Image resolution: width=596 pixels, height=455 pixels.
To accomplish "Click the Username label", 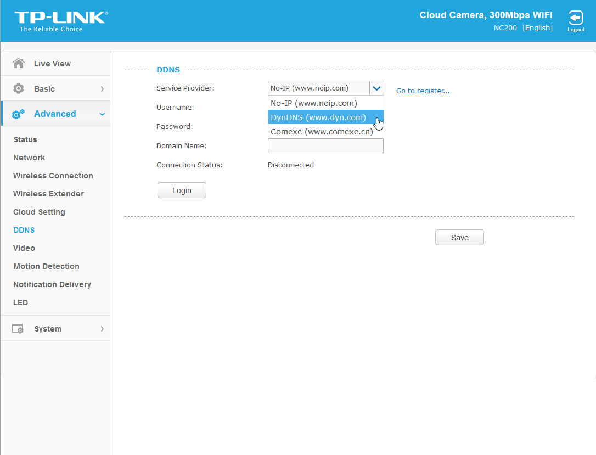I will tap(175, 107).
